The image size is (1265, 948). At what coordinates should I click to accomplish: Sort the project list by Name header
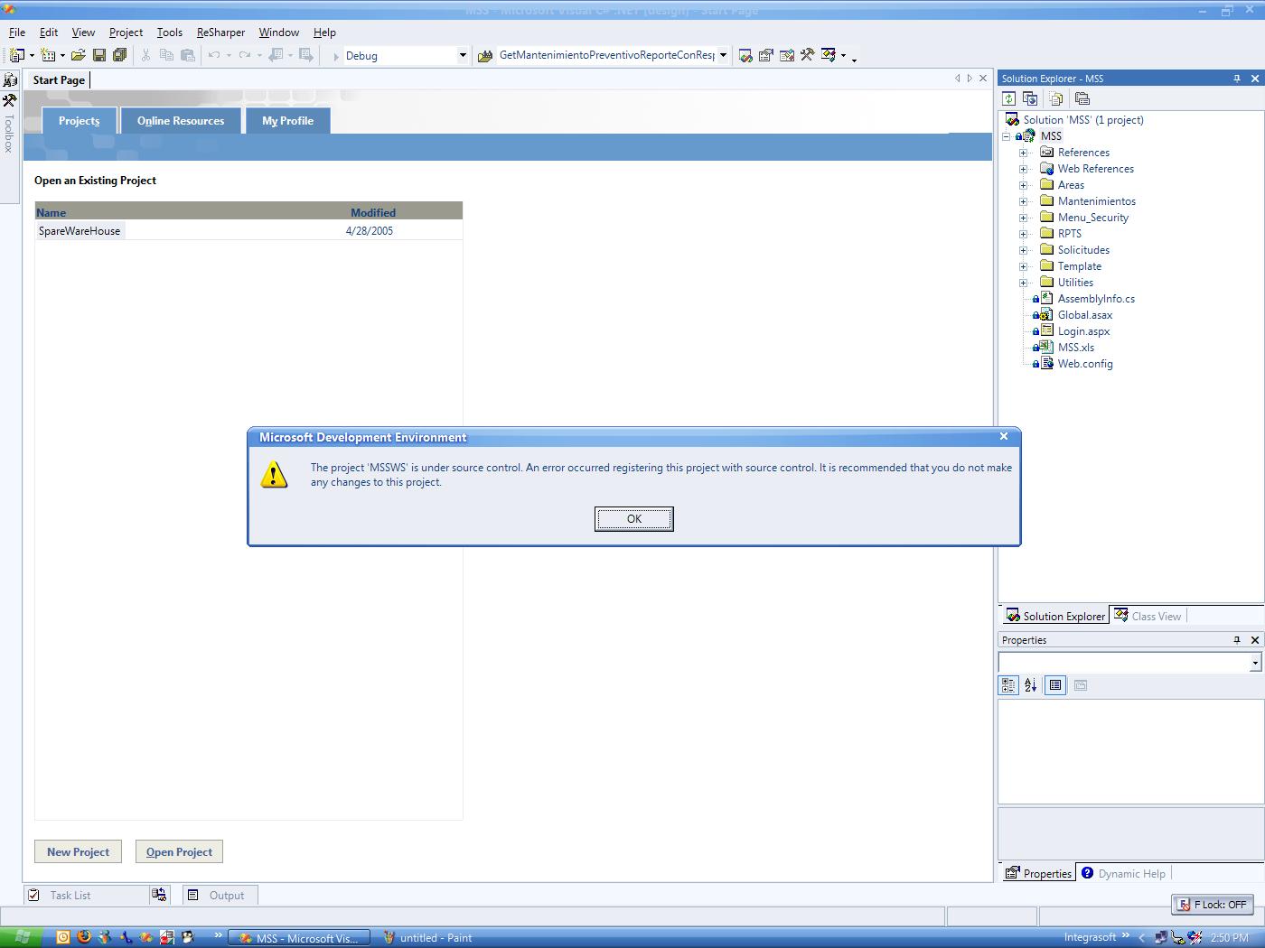tap(52, 212)
